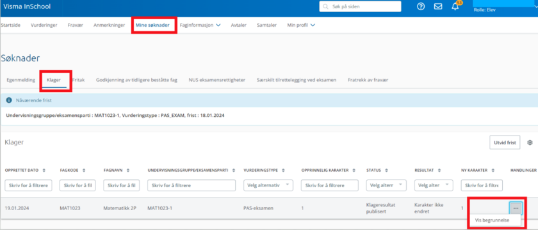Click the search magnifier icon
The image size is (538, 230).
pyautogui.click(x=325, y=6)
